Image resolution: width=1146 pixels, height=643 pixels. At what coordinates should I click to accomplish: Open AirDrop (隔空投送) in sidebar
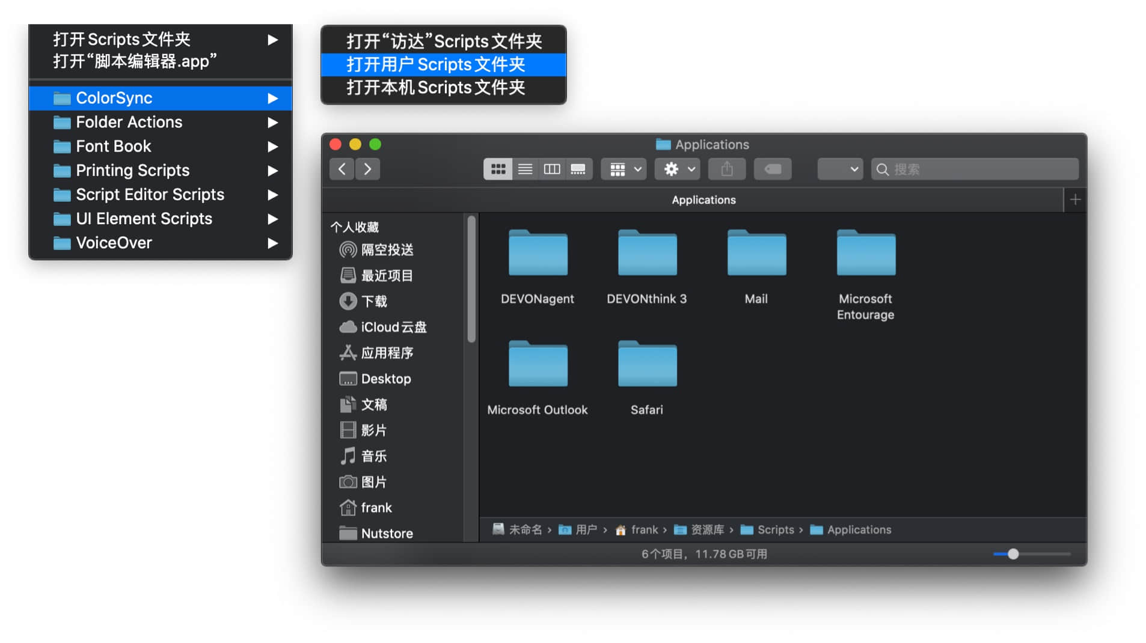[x=376, y=249]
